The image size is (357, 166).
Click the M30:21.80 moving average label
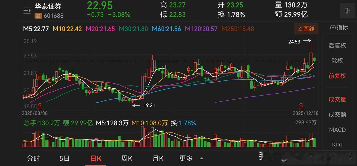point(134,29)
